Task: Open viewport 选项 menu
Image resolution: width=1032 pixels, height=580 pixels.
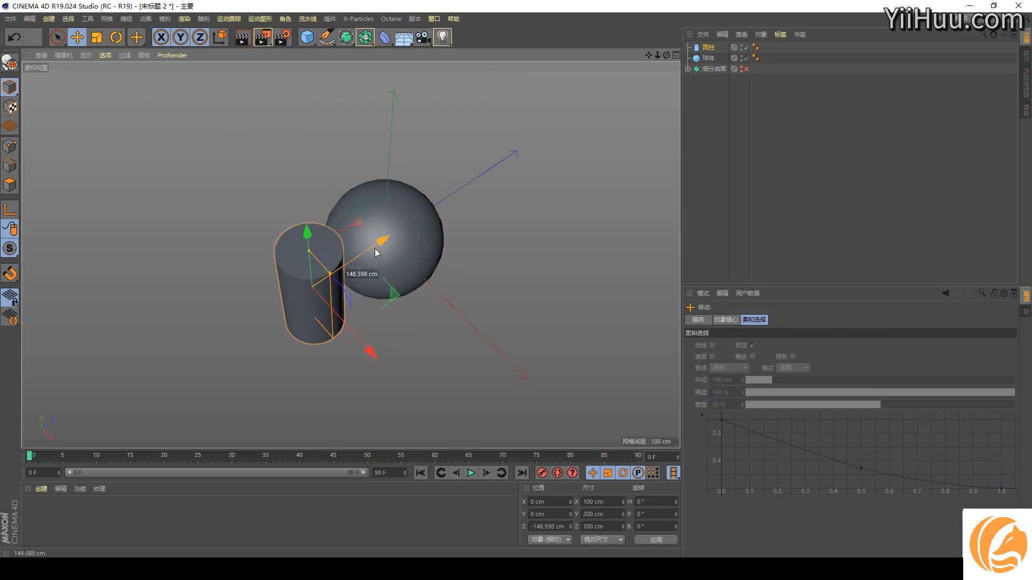Action: [x=105, y=55]
